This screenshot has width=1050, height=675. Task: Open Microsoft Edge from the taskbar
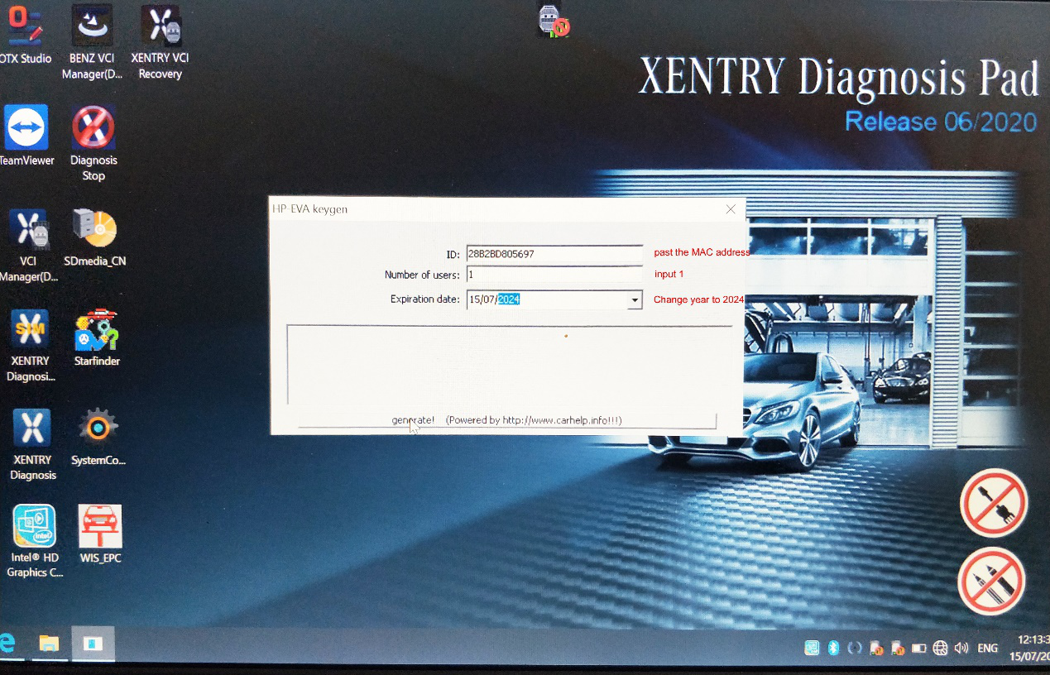point(8,643)
